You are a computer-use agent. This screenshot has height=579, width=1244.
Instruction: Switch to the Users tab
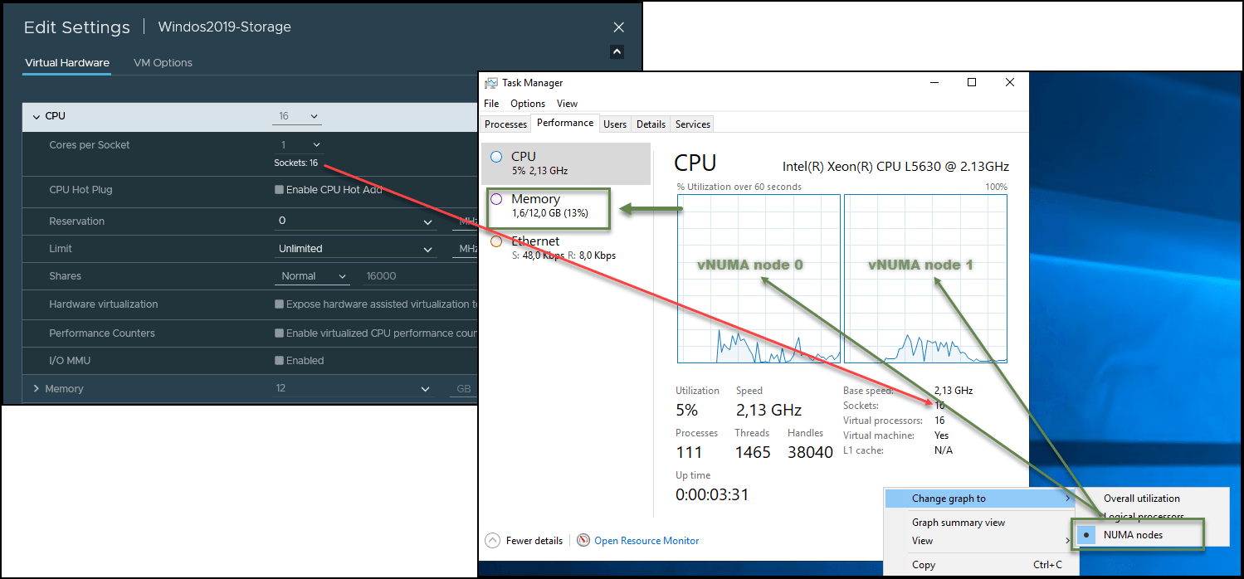pyautogui.click(x=615, y=124)
